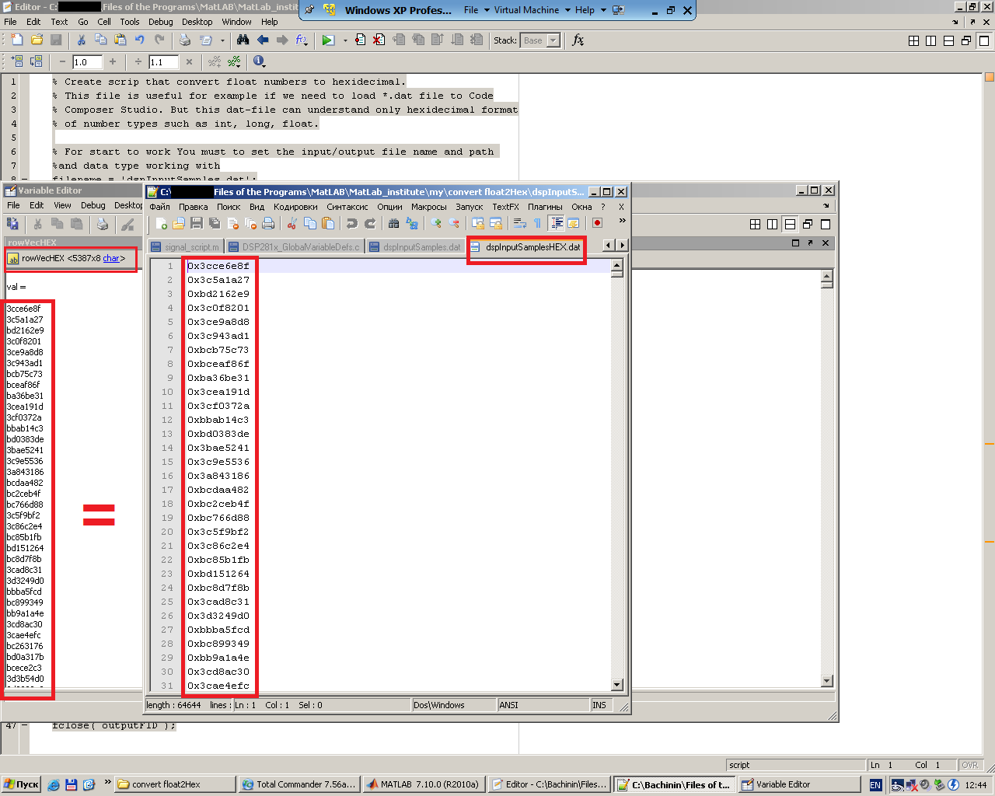The width and height of the screenshot is (995, 796).
Task: Open Debug menu in MATLAB Editor
Action: pyautogui.click(x=161, y=22)
